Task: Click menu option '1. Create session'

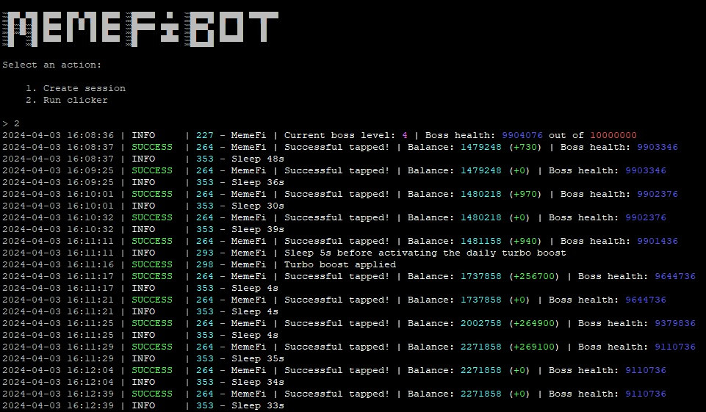Action: coord(76,88)
